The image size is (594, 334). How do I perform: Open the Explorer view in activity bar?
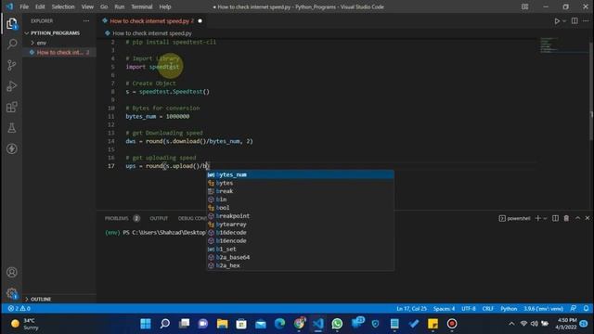coord(12,23)
